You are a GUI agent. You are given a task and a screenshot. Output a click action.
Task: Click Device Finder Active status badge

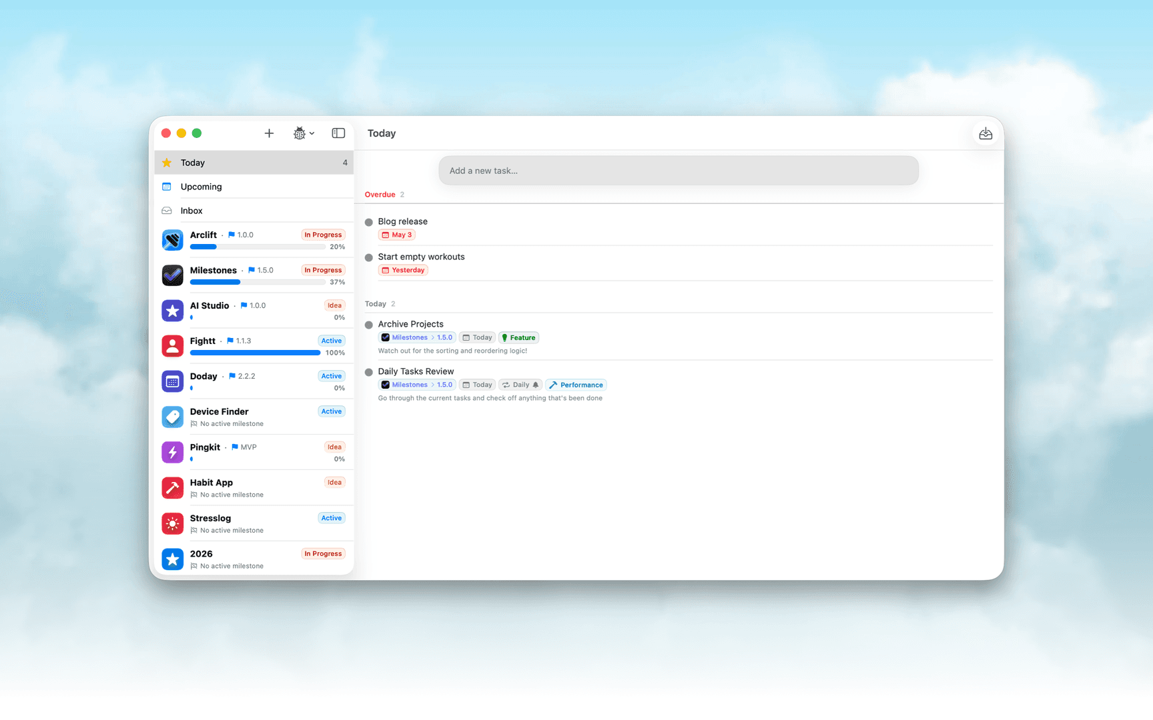(332, 411)
